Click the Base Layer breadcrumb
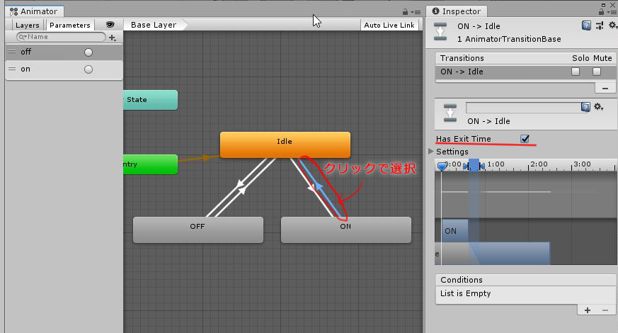The image size is (618, 333). tap(154, 25)
